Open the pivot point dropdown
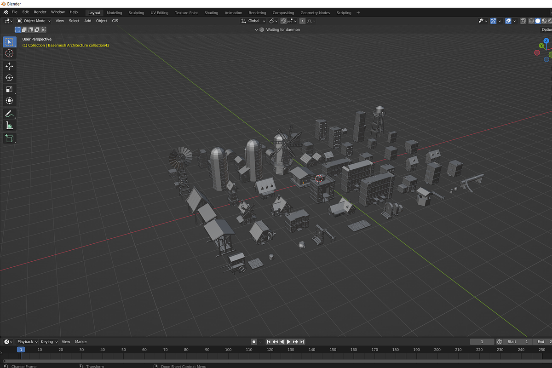Screen dimensions: 552x368 [x=273, y=21]
